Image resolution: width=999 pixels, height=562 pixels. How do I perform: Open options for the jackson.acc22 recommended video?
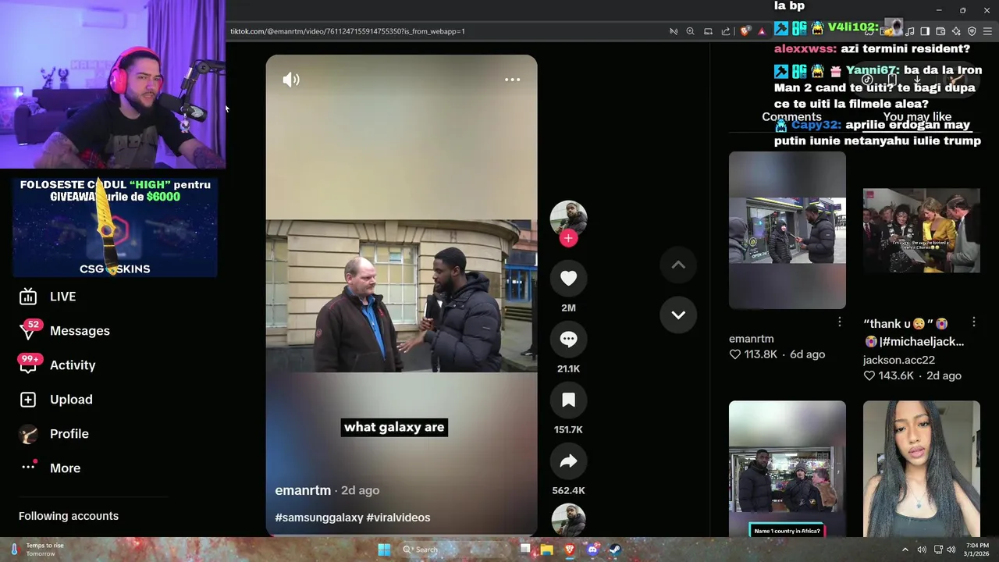click(x=973, y=322)
